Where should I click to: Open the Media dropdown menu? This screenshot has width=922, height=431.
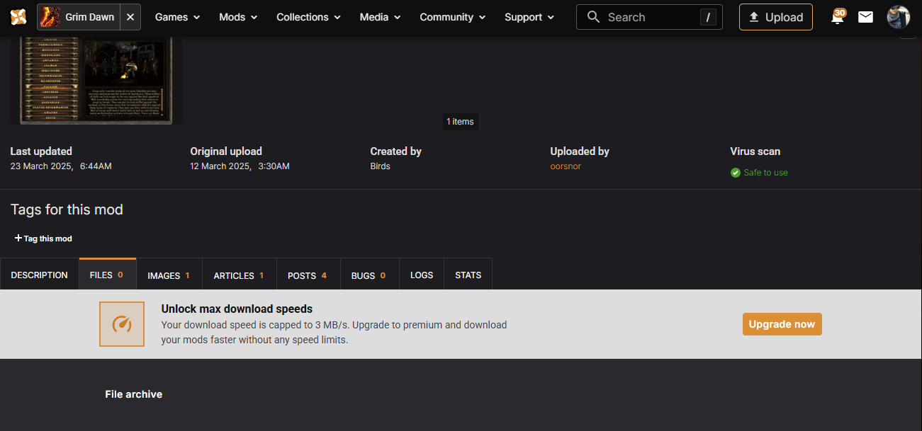point(380,17)
